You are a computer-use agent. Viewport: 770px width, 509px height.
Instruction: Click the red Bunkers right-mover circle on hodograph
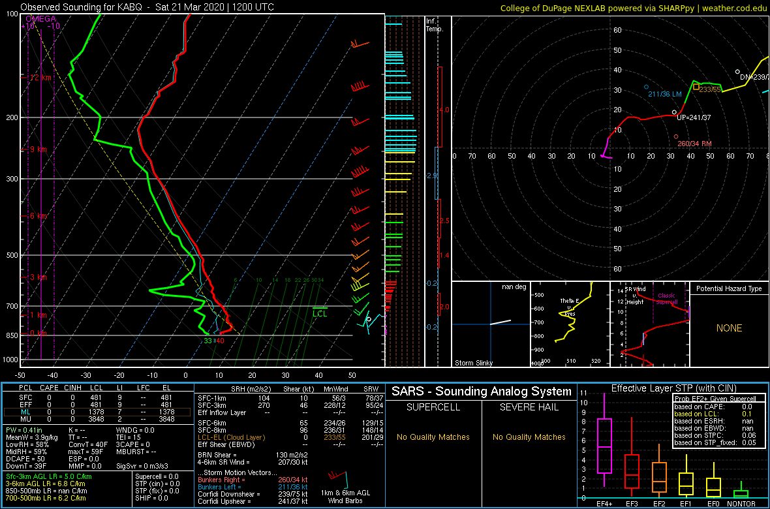[x=676, y=136]
